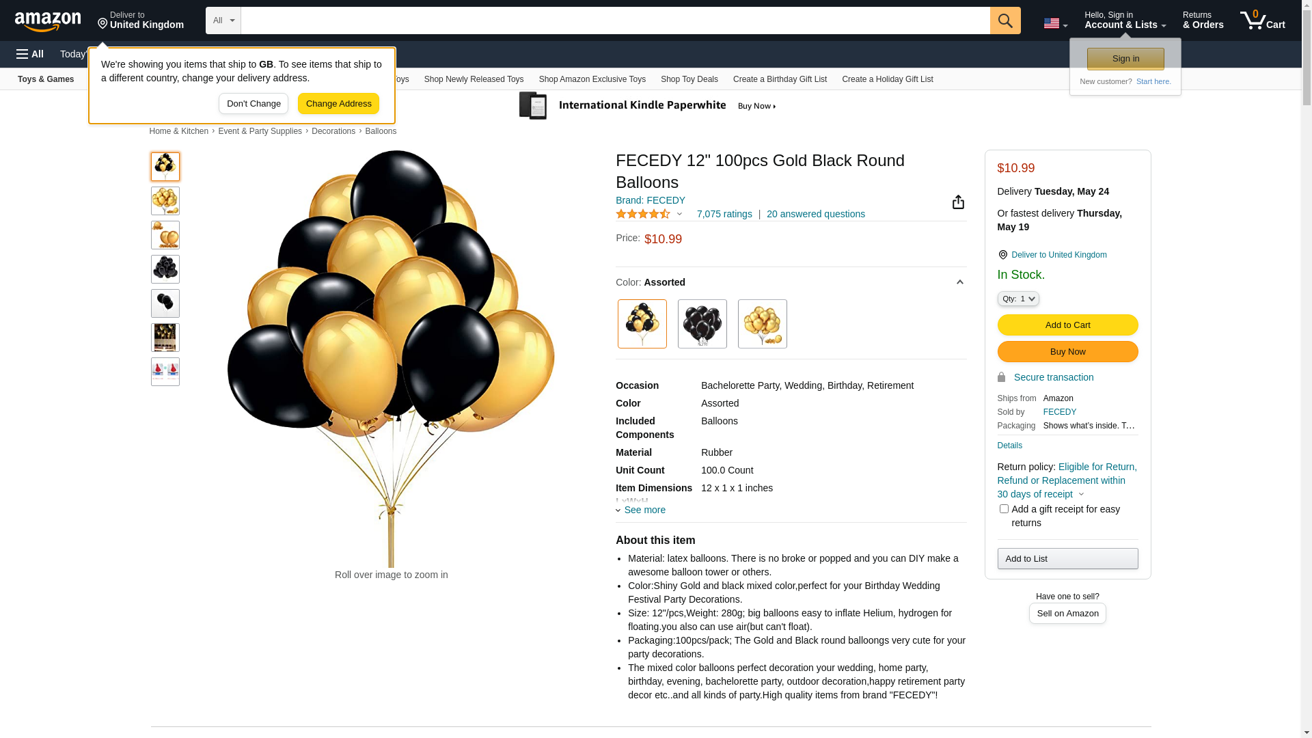This screenshot has width=1312, height=738.
Task: Click the Add to Cart button
Action: [x=1067, y=325]
